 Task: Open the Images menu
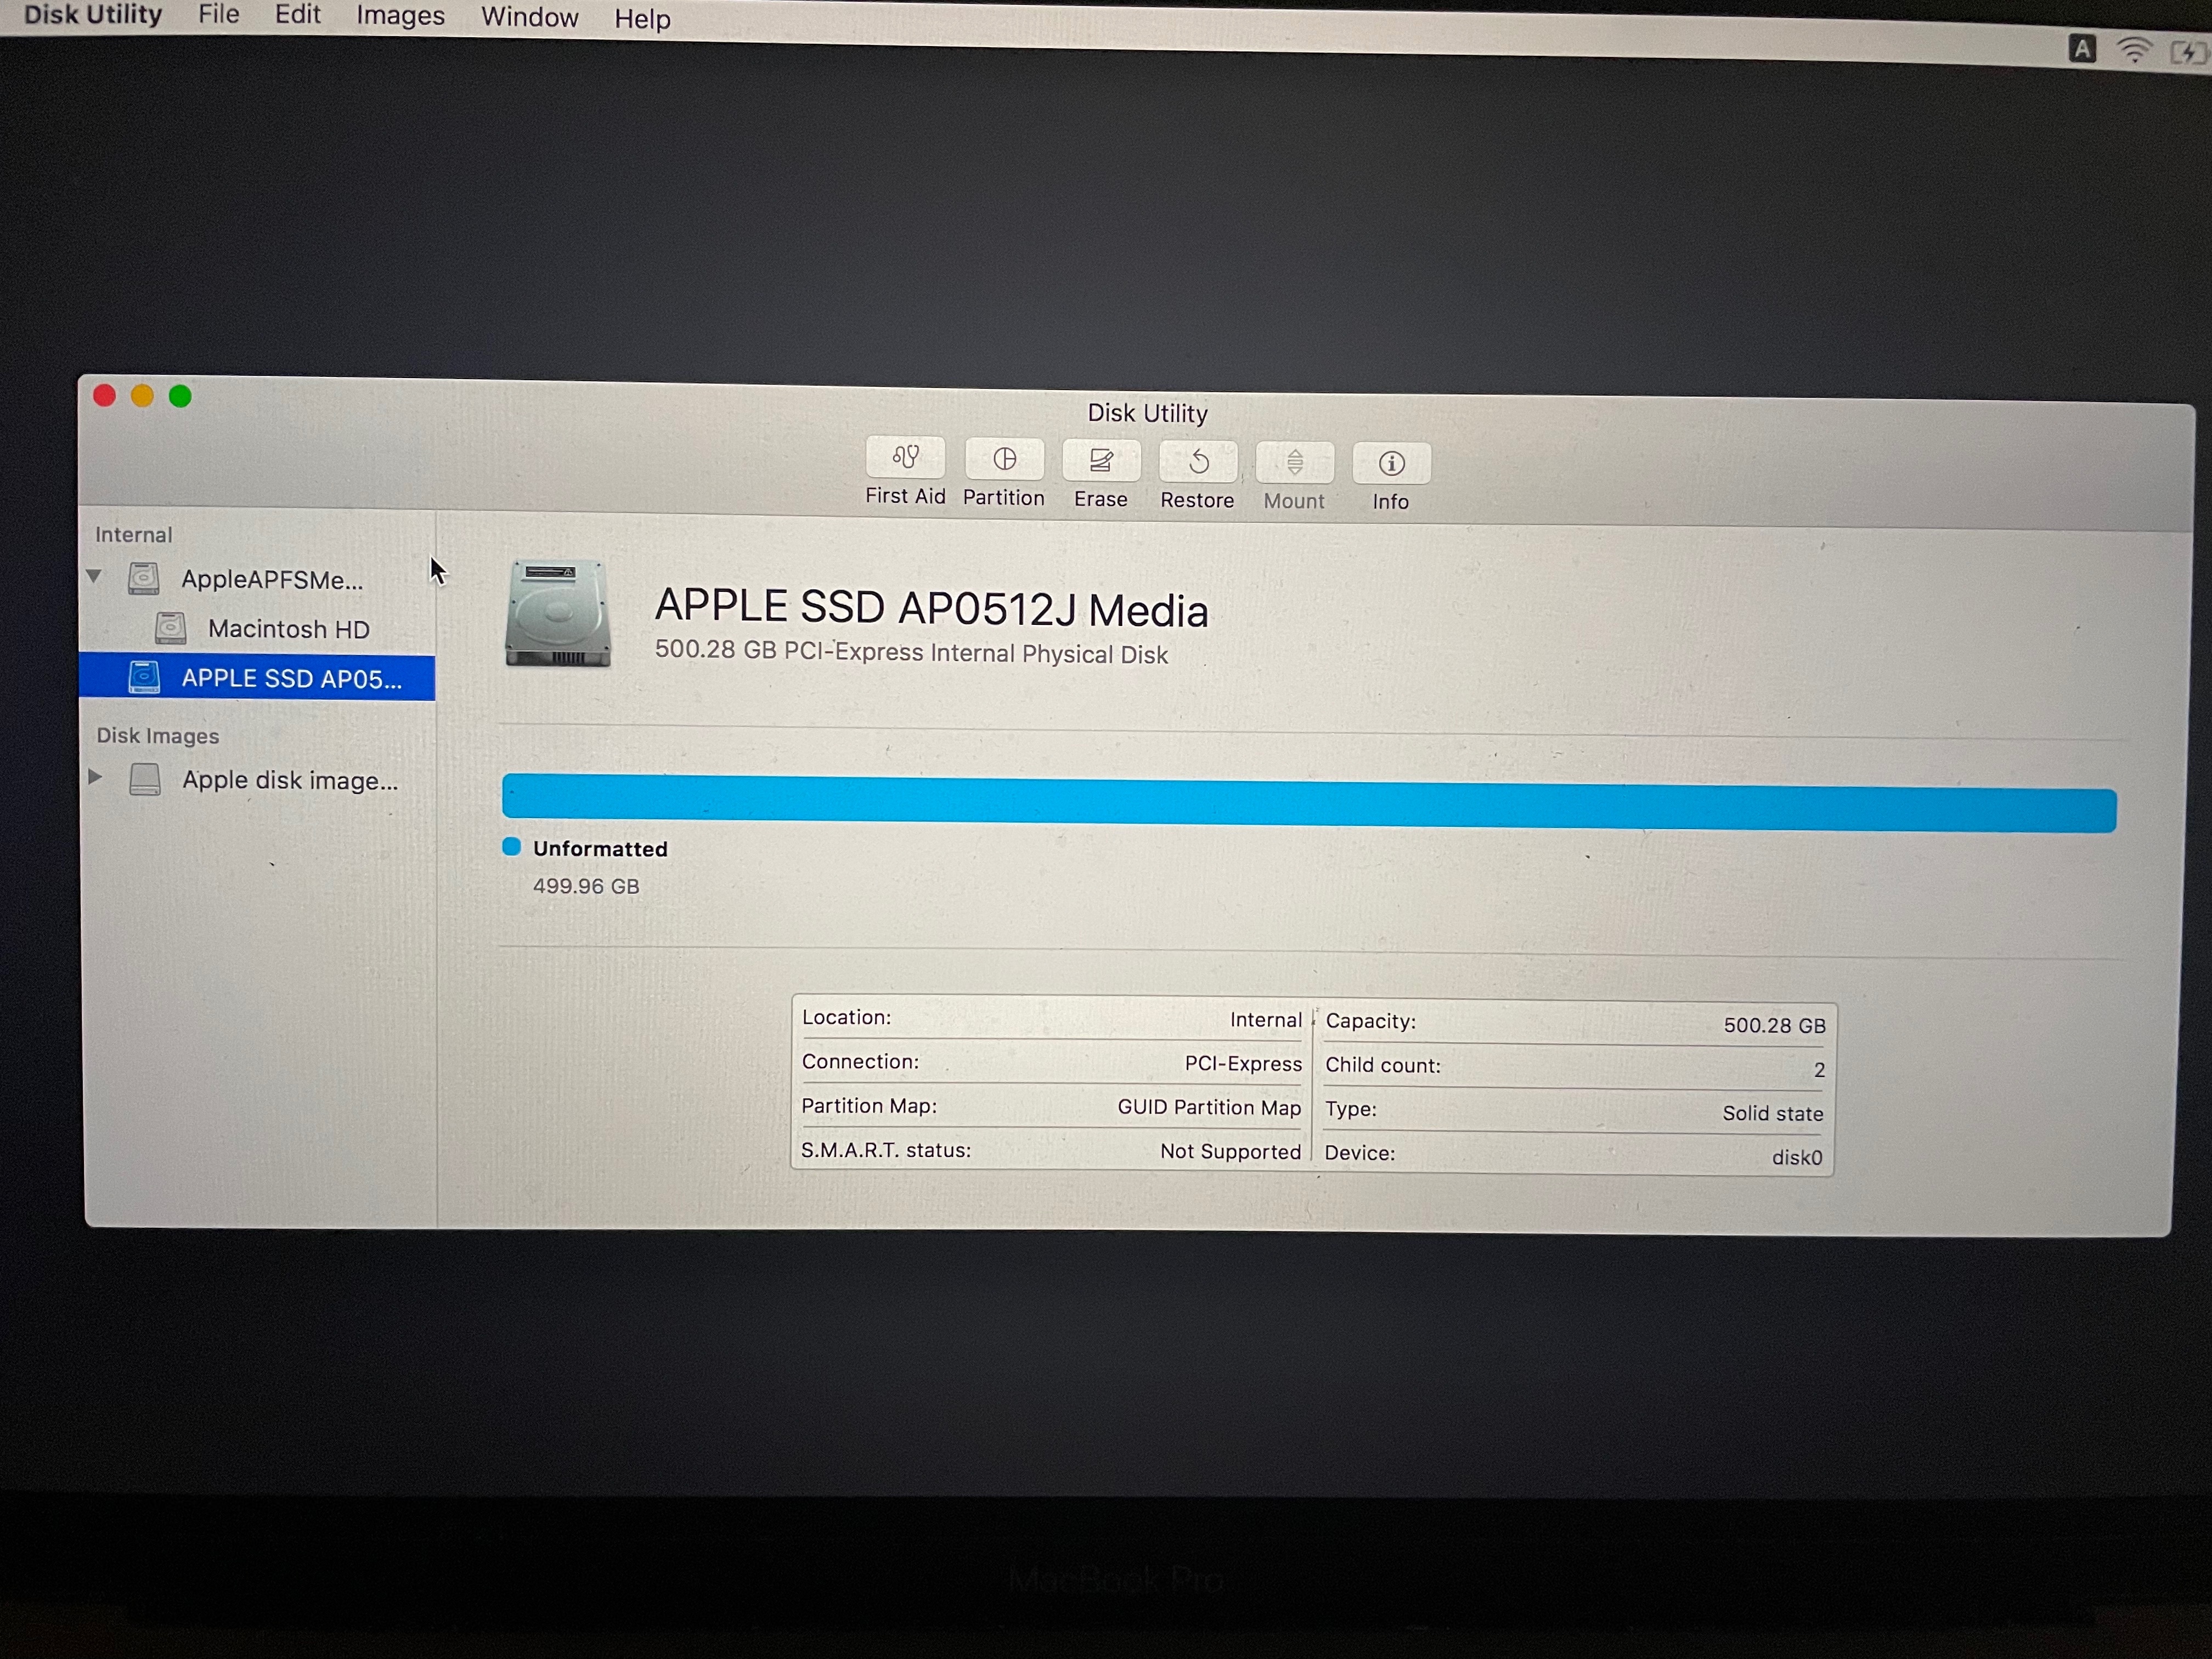click(400, 17)
